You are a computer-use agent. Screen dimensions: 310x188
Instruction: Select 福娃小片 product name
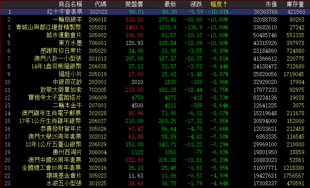tap(70, 74)
